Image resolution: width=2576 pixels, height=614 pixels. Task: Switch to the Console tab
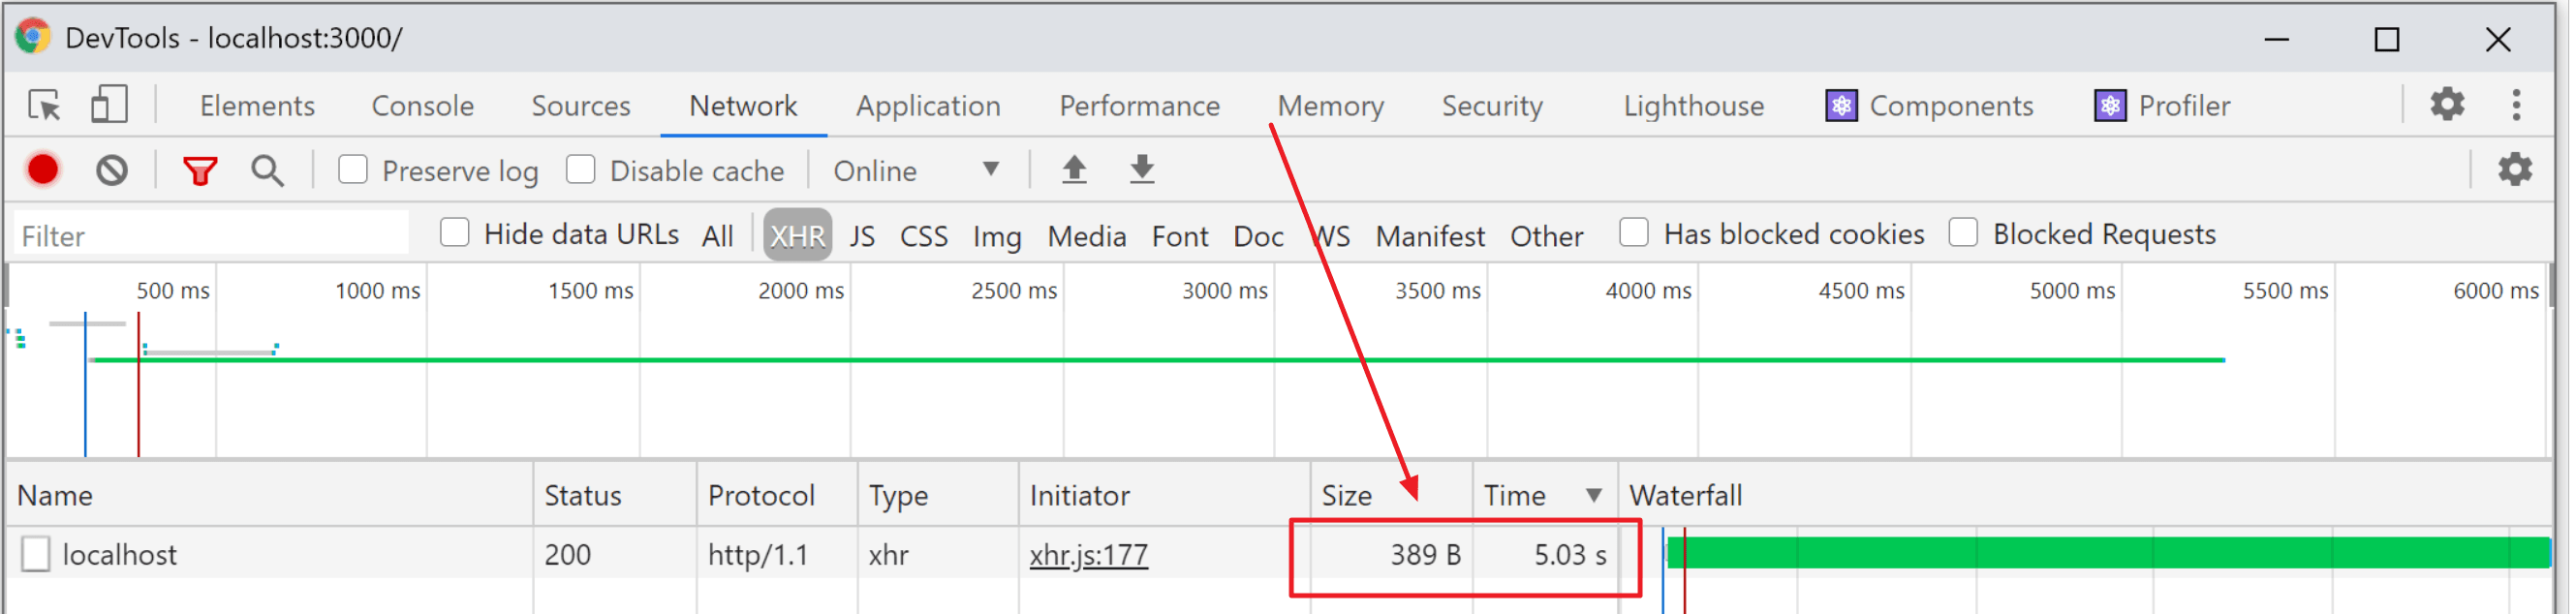[x=422, y=106]
